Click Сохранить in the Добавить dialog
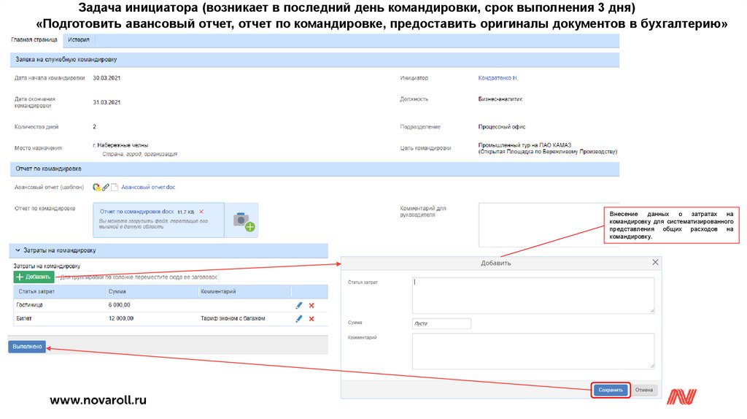The width and height of the screenshot is (747, 419). point(611,390)
